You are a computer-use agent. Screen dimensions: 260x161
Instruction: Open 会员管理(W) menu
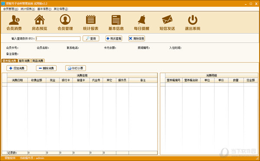(x=10, y=9)
